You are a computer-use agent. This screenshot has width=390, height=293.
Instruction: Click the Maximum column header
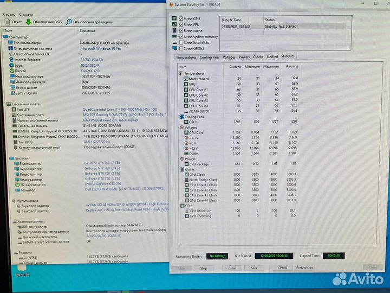pos(271,67)
